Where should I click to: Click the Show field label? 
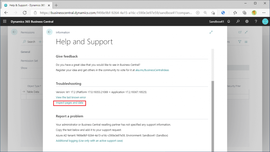pyautogui.click(x=24, y=68)
